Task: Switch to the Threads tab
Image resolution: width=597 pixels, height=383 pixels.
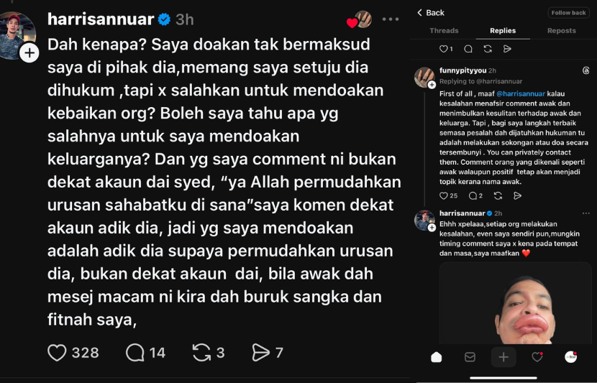Action: (x=444, y=30)
